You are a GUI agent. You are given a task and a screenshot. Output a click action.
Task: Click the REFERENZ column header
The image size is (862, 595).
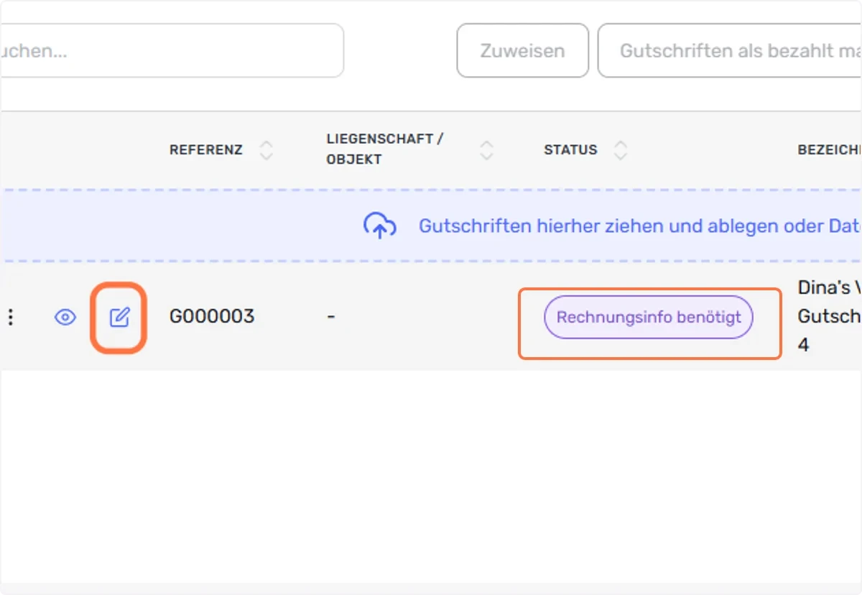pos(206,150)
